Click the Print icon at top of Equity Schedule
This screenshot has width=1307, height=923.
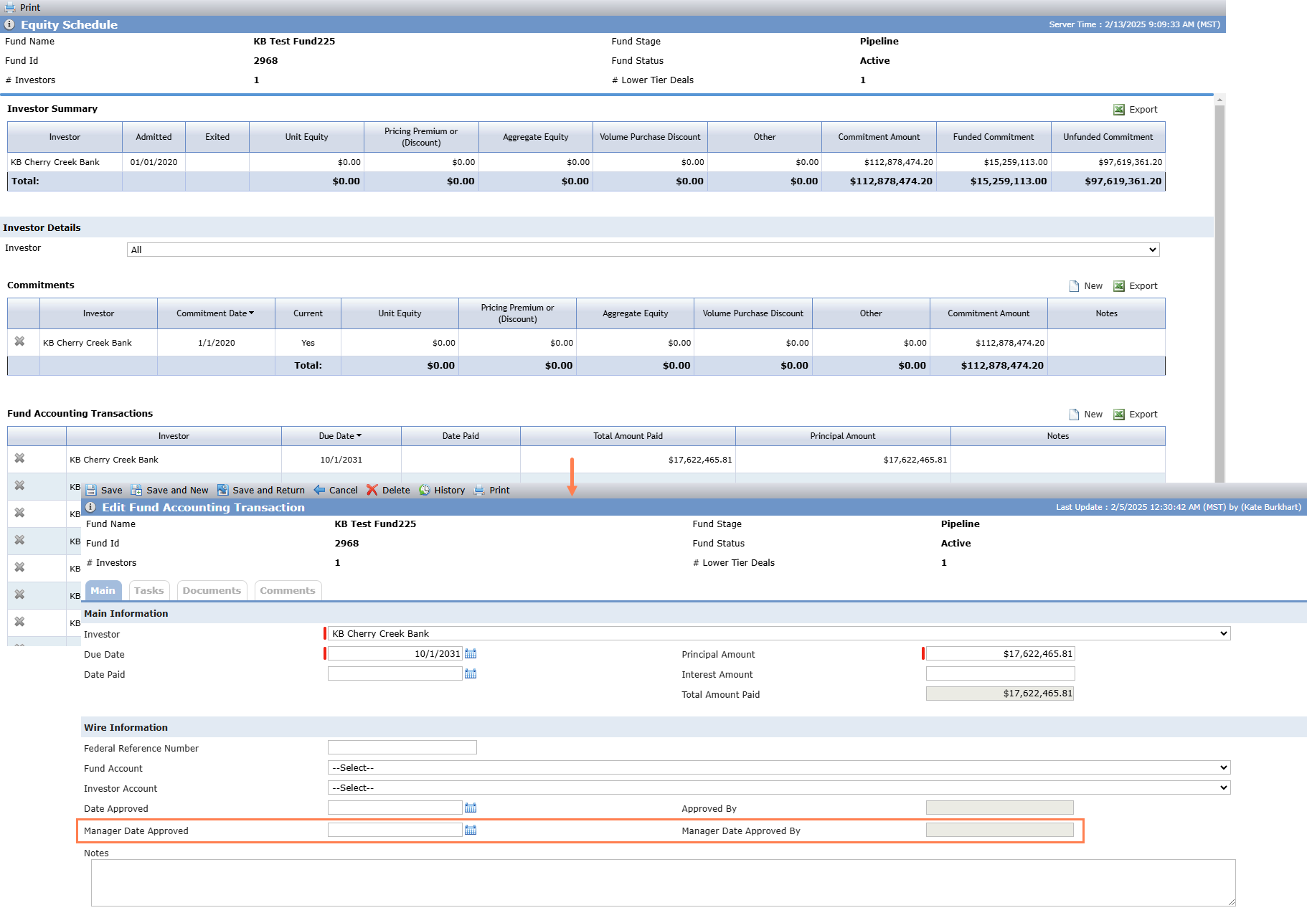10,7
